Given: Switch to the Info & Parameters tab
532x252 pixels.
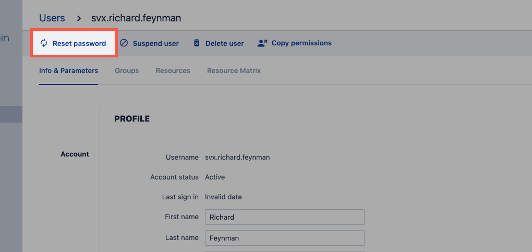Looking at the screenshot, I should [68, 70].
